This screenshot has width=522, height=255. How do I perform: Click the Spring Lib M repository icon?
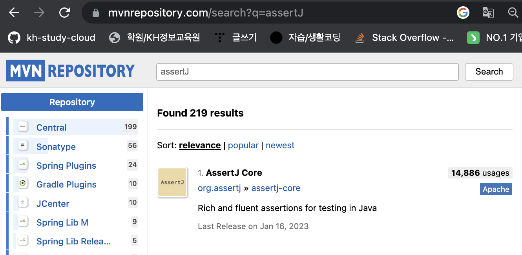click(23, 222)
